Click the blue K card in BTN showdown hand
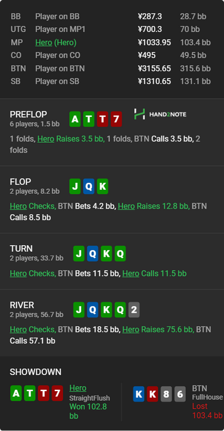This screenshot has width=224, height=431. click(x=139, y=394)
